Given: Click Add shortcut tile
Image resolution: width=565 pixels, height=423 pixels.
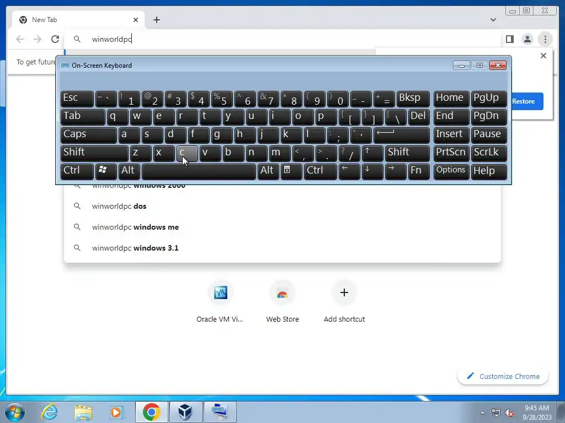Looking at the screenshot, I should tap(344, 301).
